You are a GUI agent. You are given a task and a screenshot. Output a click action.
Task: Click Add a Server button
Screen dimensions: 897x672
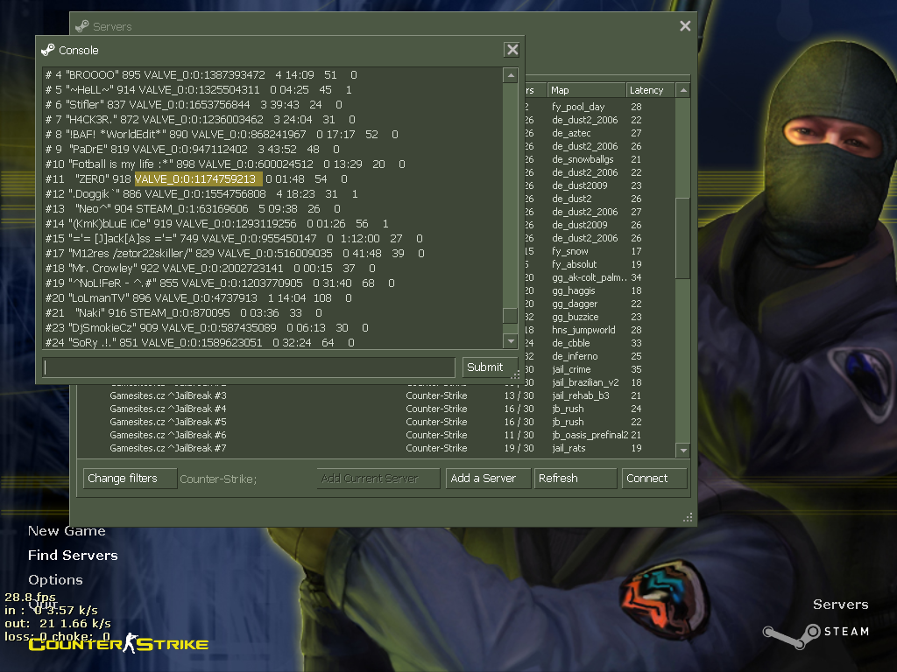point(487,479)
